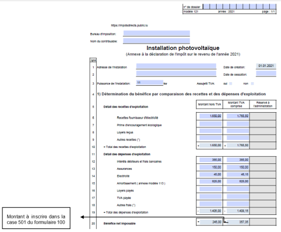This screenshot has width=281, height=232.
Task: Click TVA payée hors TVA field
Action: (211, 196)
